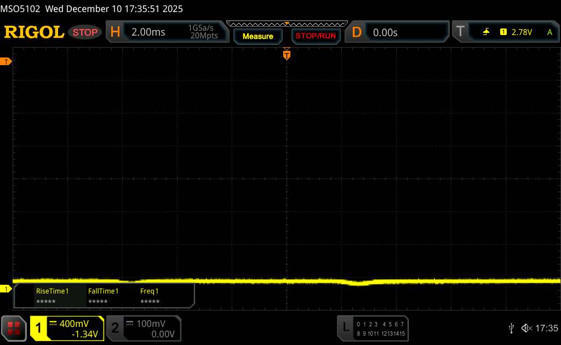Toggle the logic analyzer L channels

pyautogui.click(x=374, y=328)
